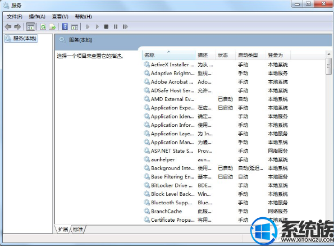The width and height of the screenshot is (334, 247).
Task: Select the Application Management service
Action: click(x=216, y=142)
